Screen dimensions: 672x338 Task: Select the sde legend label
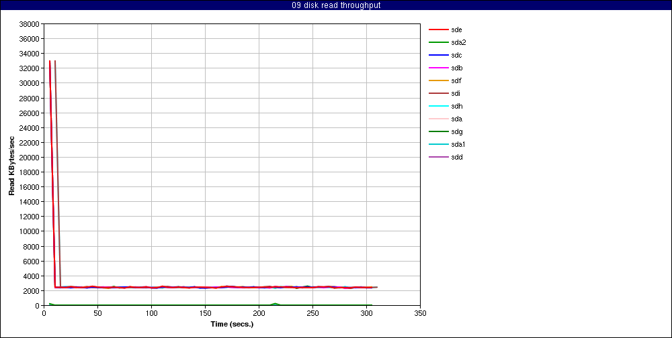(x=456, y=30)
